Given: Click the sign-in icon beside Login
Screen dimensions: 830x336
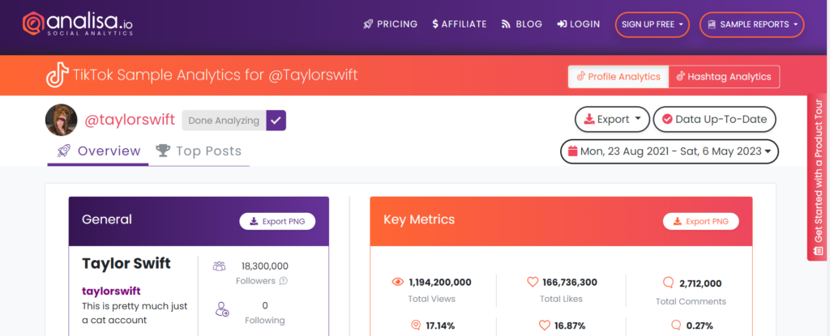Looking at the screenshot, I should tap(563, 24).
